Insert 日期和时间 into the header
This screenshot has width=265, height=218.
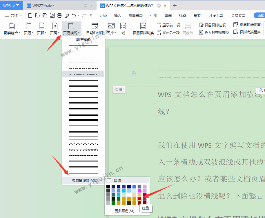point(95,29)
